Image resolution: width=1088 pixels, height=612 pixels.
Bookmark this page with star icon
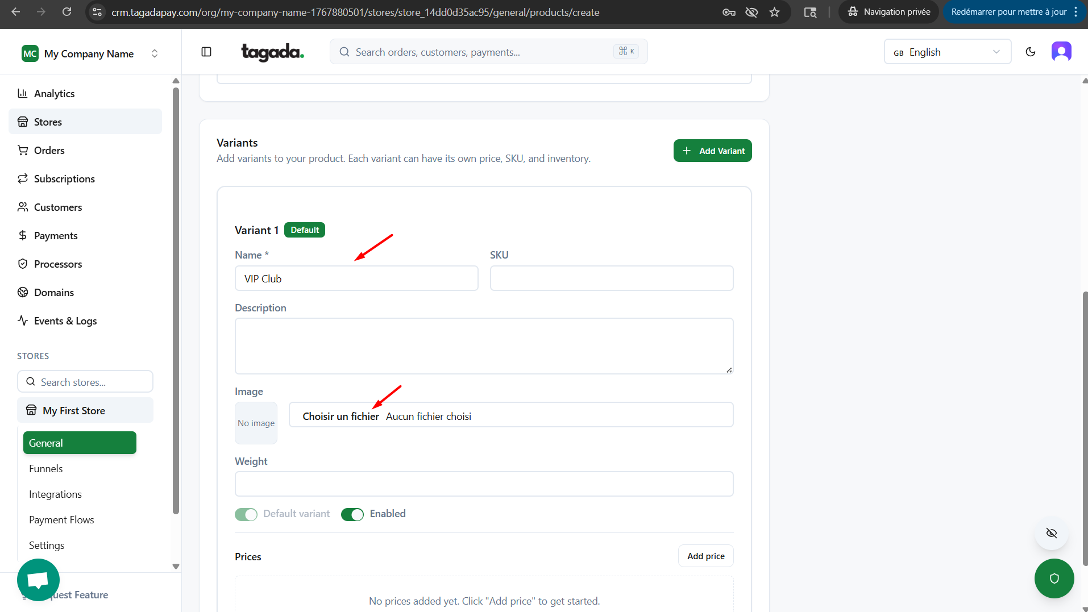point(774,12)
